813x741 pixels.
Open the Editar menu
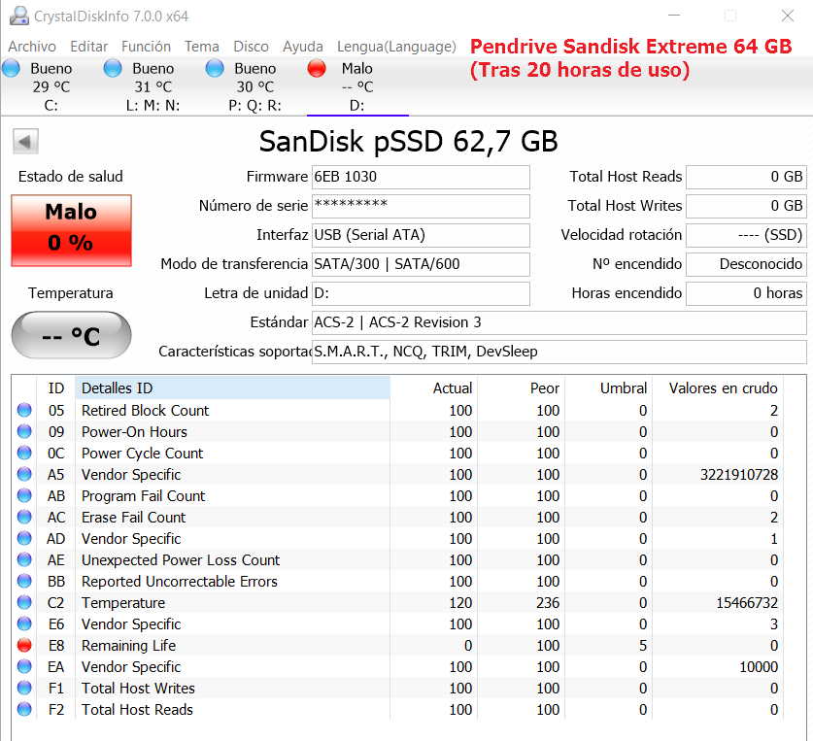point(88,47)
